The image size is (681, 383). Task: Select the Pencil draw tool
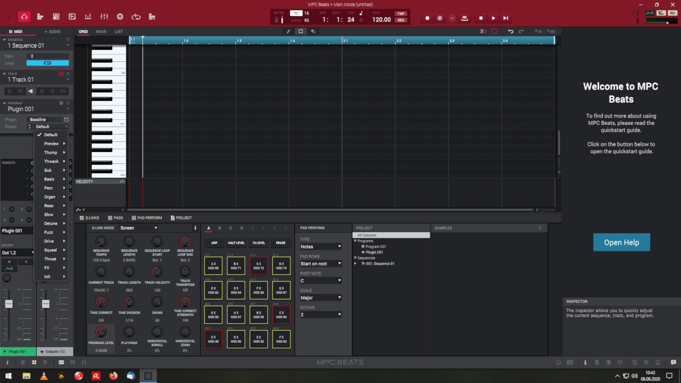[x=288, y=32]
